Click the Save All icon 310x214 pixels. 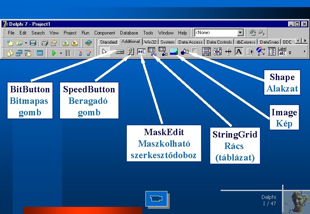45,43
